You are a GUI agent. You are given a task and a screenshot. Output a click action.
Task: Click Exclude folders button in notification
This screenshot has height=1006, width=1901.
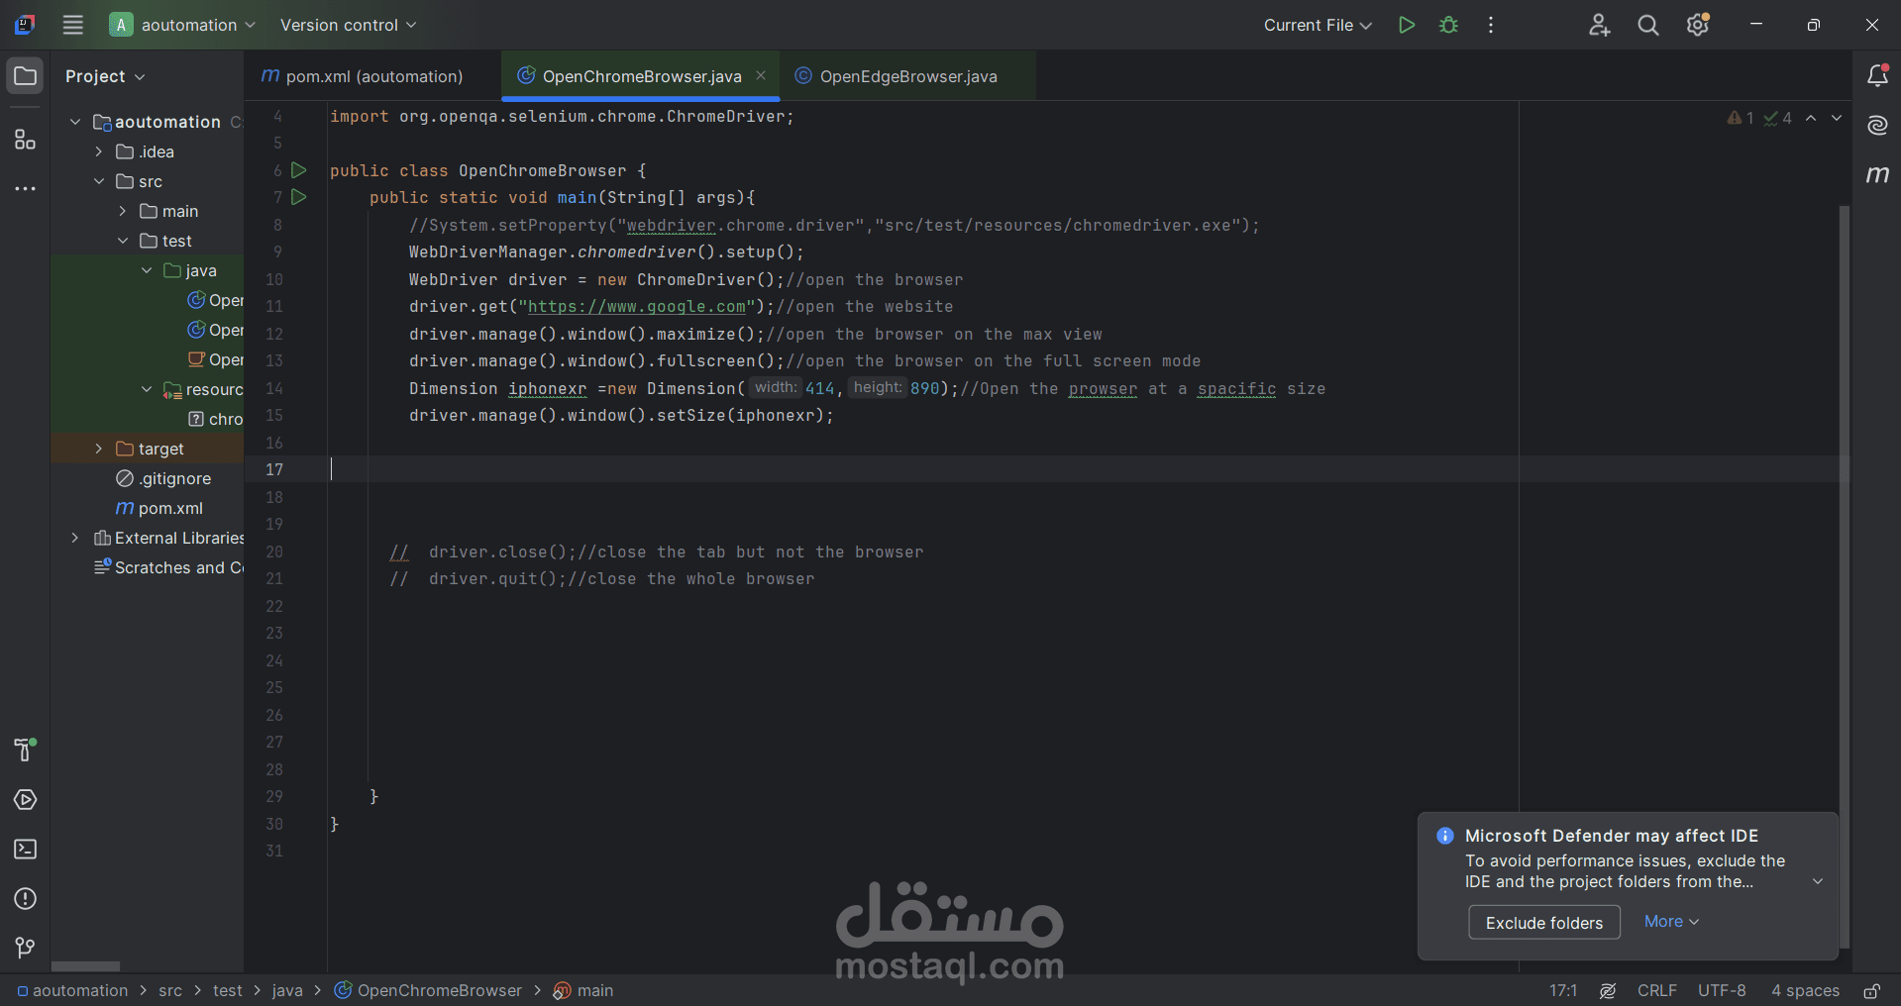click(x=1543, y=923)
